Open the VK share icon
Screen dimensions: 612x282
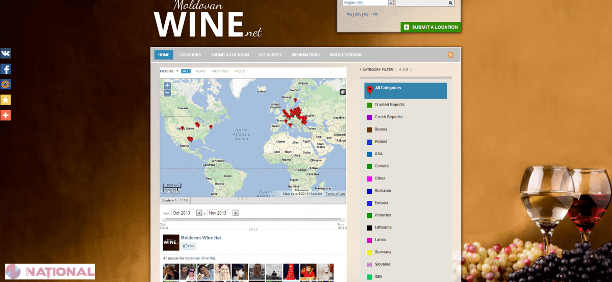[6, 54]
